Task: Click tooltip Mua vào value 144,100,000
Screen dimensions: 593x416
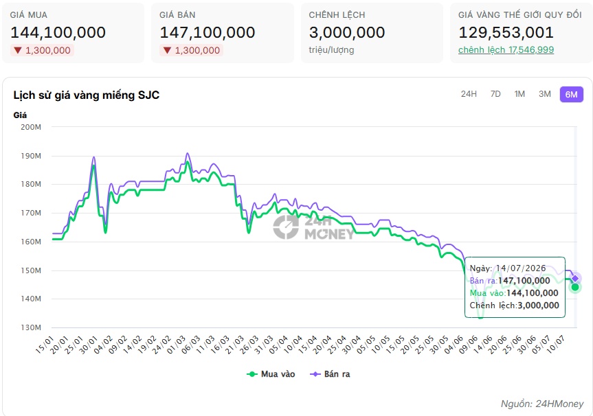Action: click(532, 293)
